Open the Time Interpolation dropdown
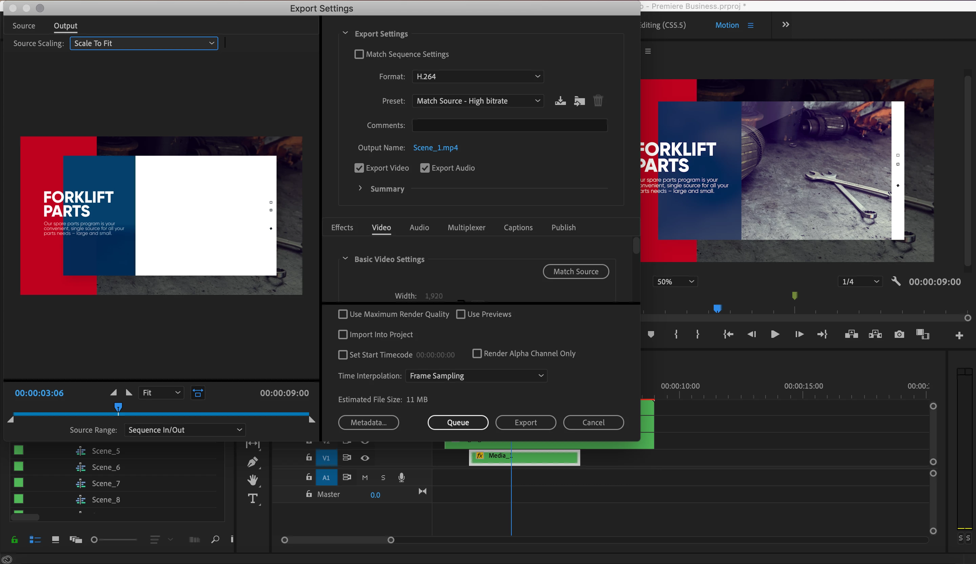 pyautogui.click(x=476, y=376)
